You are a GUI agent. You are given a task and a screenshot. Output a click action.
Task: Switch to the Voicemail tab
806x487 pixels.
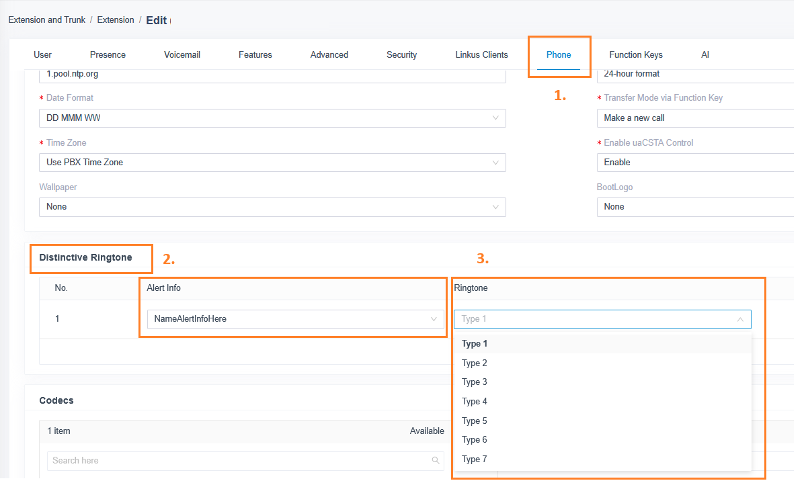[x=182, y=55]
